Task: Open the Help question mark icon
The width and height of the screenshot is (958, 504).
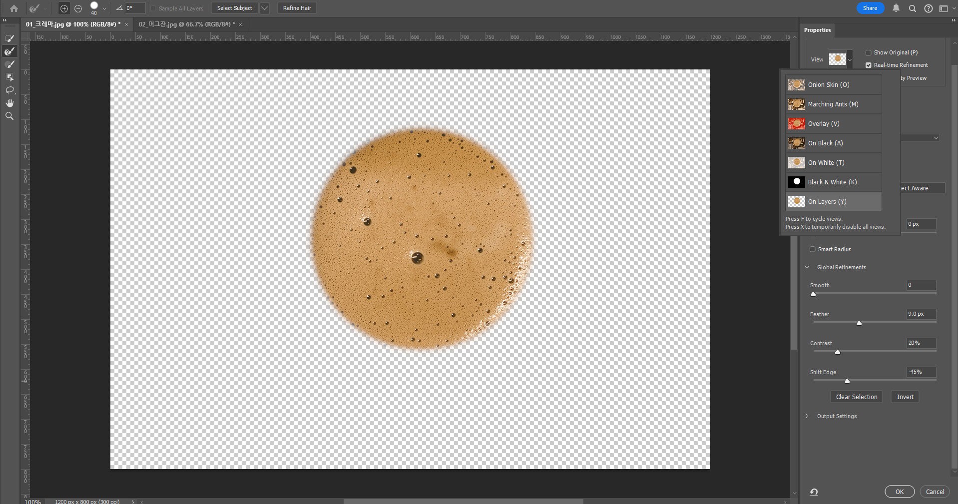Action: pos(928,8)
